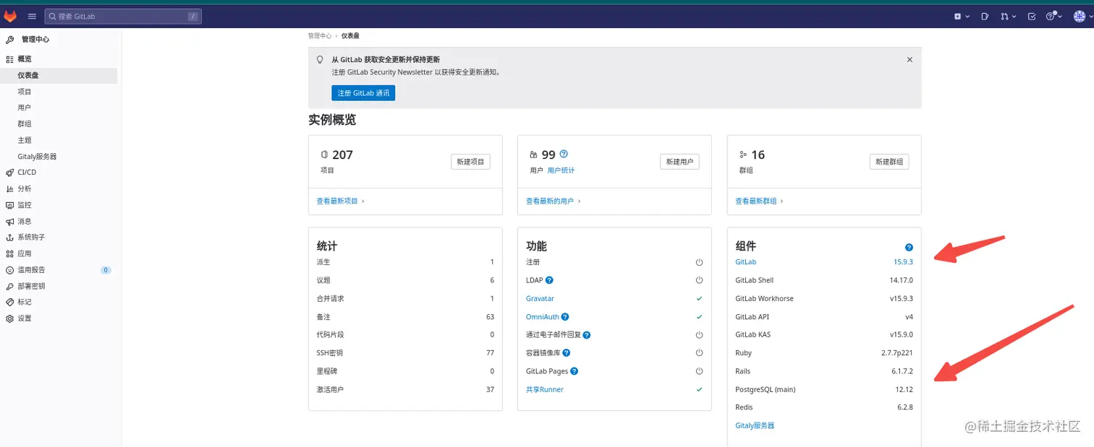Click PostgreSQL (main) version 12.12

click(x=904, y=389)
